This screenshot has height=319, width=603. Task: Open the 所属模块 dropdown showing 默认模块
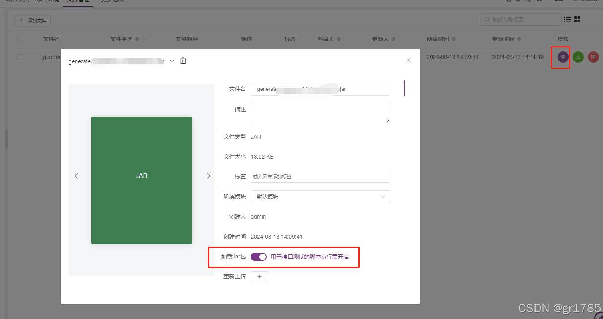pos(320,197)
